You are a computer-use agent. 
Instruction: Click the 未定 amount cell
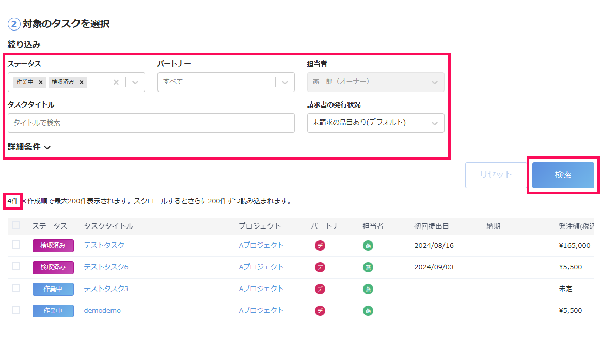click(565, 289)
